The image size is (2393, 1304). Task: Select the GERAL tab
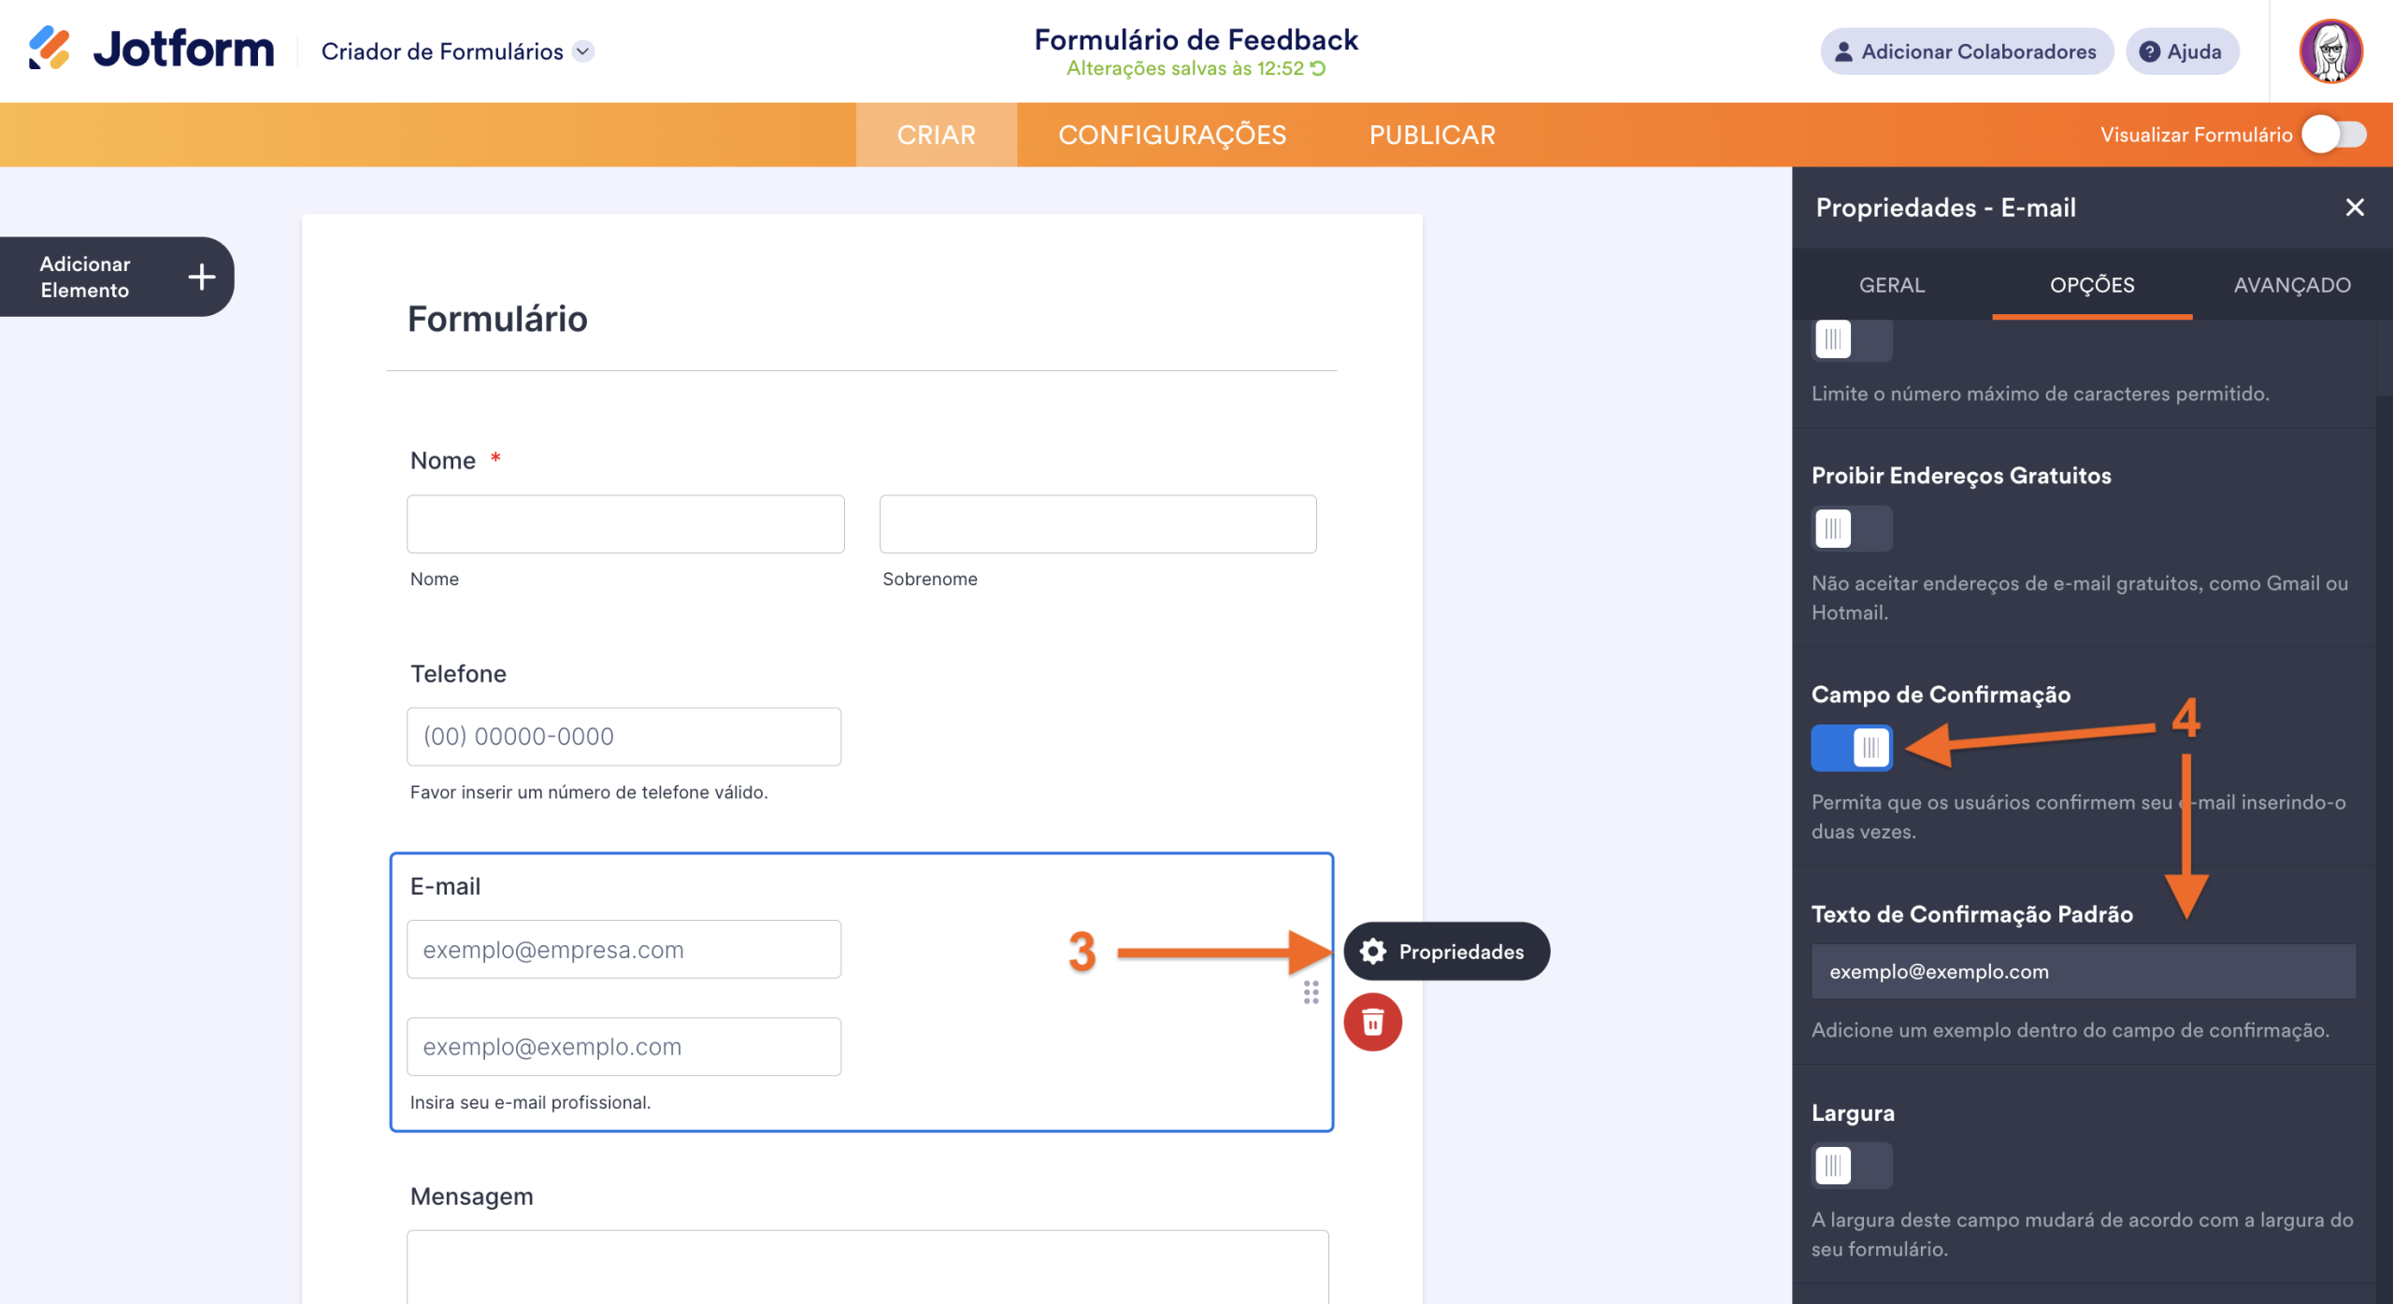(1893, 285)
